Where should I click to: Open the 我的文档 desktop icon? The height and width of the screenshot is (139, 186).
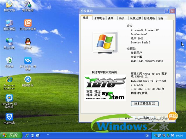tap(9, 6)
